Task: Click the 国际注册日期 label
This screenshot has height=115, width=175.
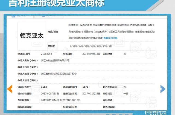Action: [x=24, y=107]
